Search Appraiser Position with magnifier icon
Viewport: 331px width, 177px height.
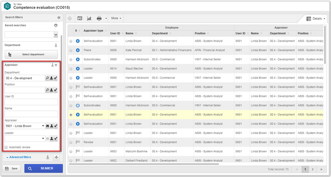[x=47, y=90]
